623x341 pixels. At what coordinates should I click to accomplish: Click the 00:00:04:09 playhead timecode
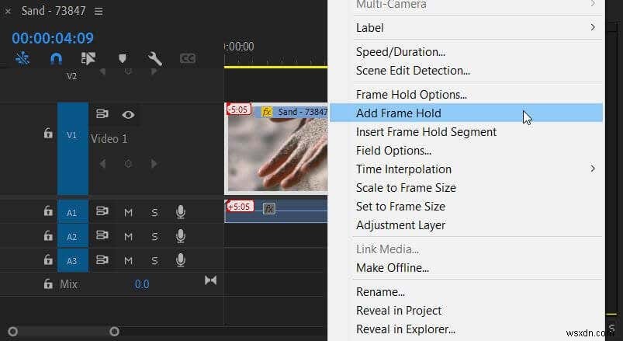(53, 38)
